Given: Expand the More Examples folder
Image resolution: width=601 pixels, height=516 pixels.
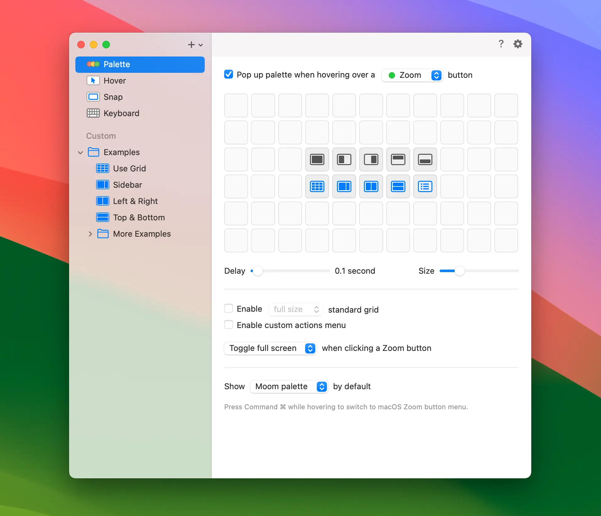Looking at the screenshot, I should coord(90,234).
